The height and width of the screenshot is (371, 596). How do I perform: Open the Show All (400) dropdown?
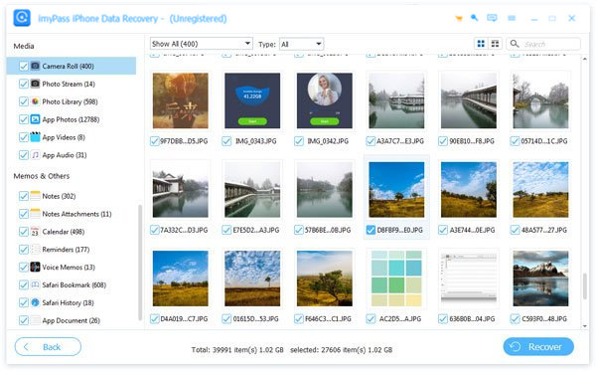(x=201, y=44)
